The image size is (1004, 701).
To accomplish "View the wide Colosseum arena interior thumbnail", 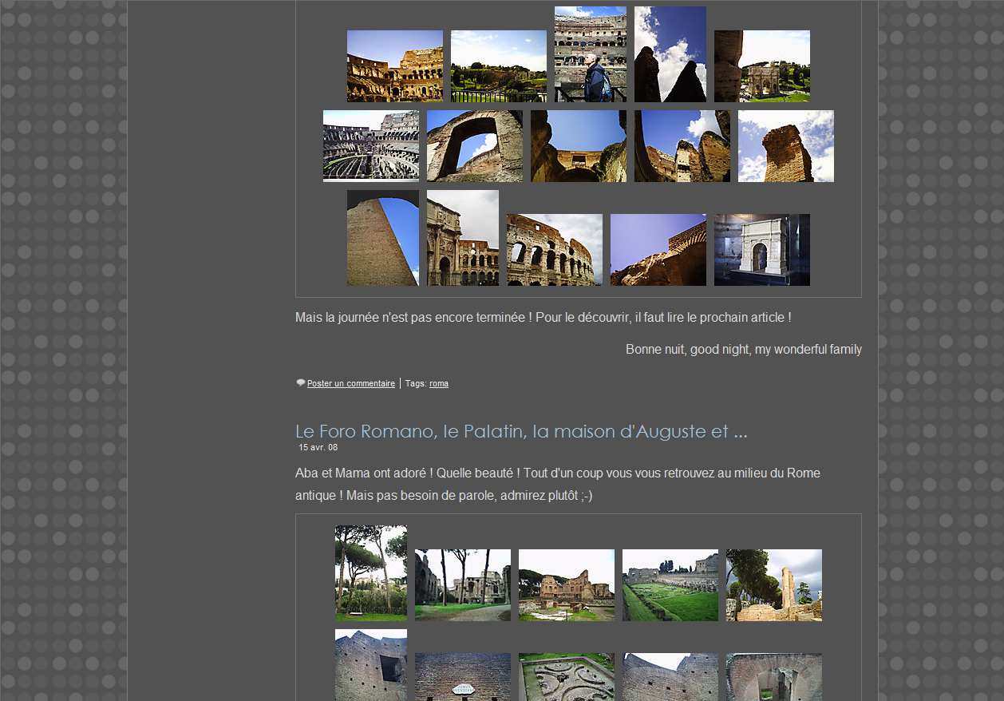I will [370, 146].
